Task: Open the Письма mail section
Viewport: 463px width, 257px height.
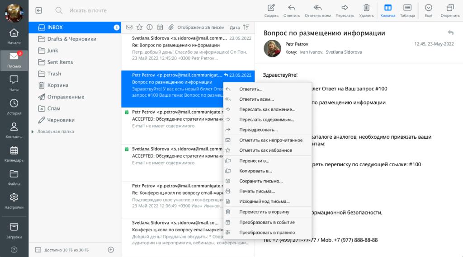Action: (14, 60)
